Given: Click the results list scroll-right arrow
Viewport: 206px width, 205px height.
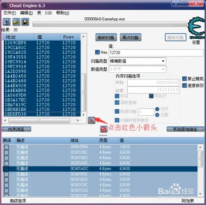Looking at the screenshot, I should 78,121.
